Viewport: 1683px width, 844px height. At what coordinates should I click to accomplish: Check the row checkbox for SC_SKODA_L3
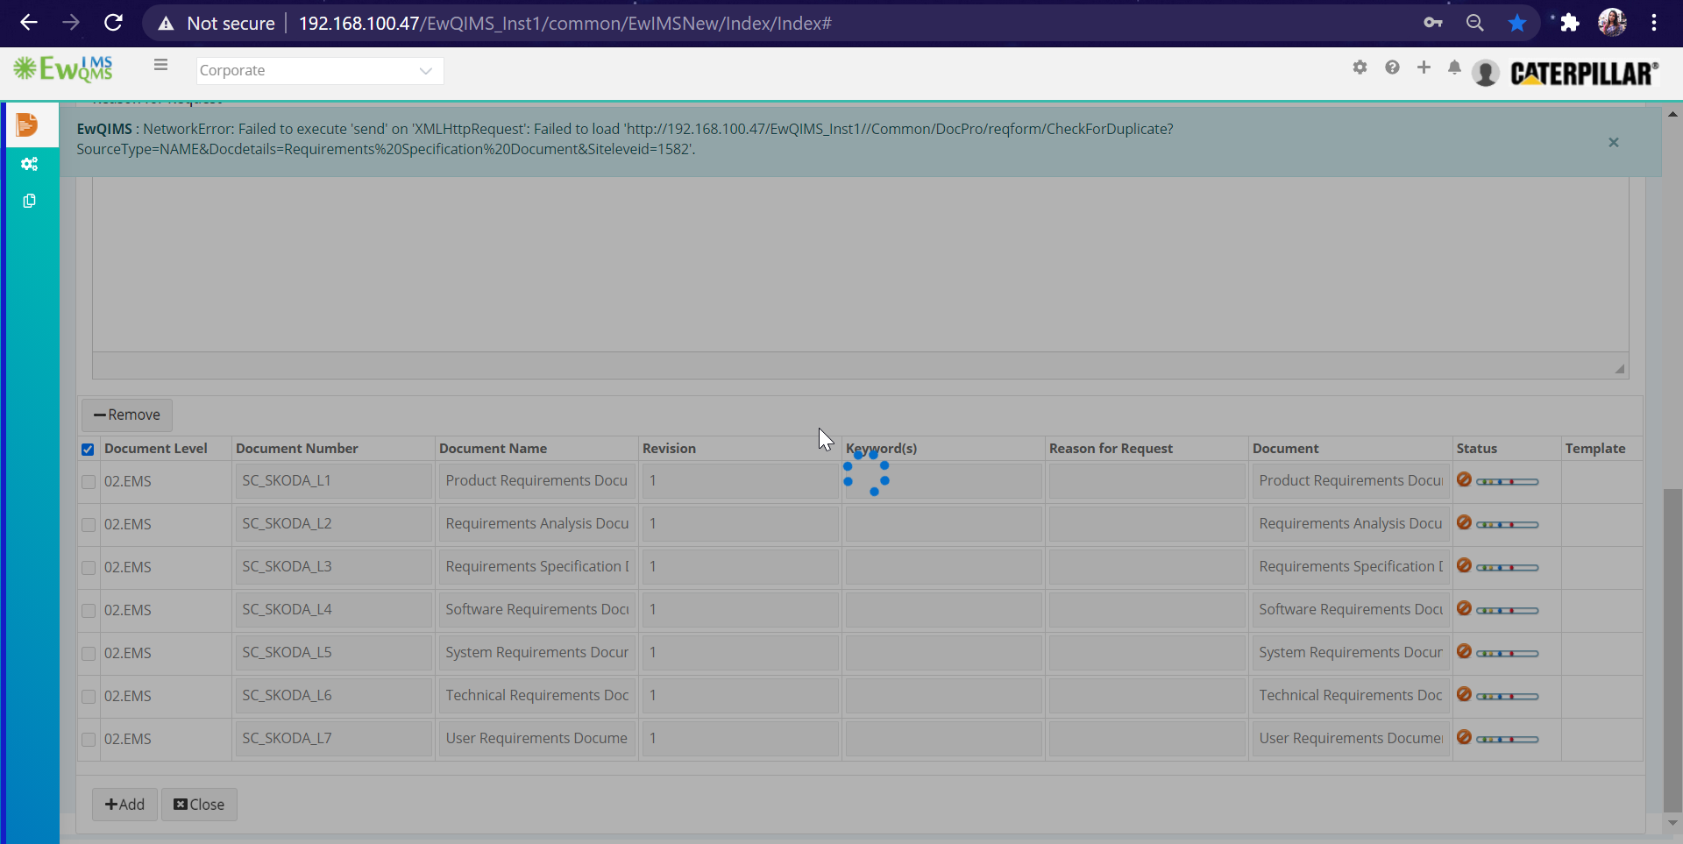[89, 568]
